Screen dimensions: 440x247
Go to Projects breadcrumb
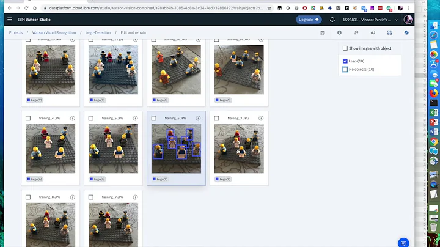[x=16, y=32]
